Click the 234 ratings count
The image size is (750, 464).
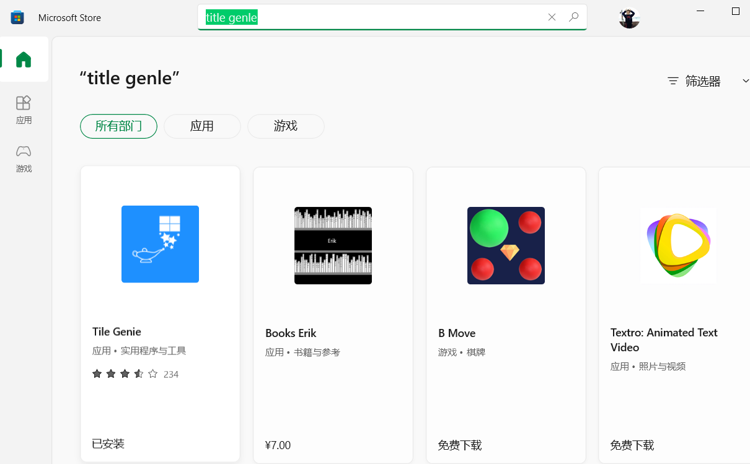click(171, 374)
